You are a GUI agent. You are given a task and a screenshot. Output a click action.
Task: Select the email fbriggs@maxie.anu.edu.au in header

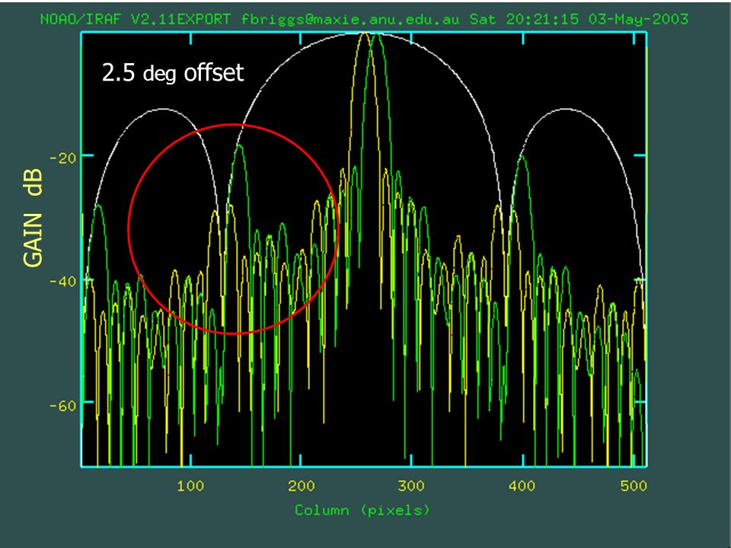point(350,20)
